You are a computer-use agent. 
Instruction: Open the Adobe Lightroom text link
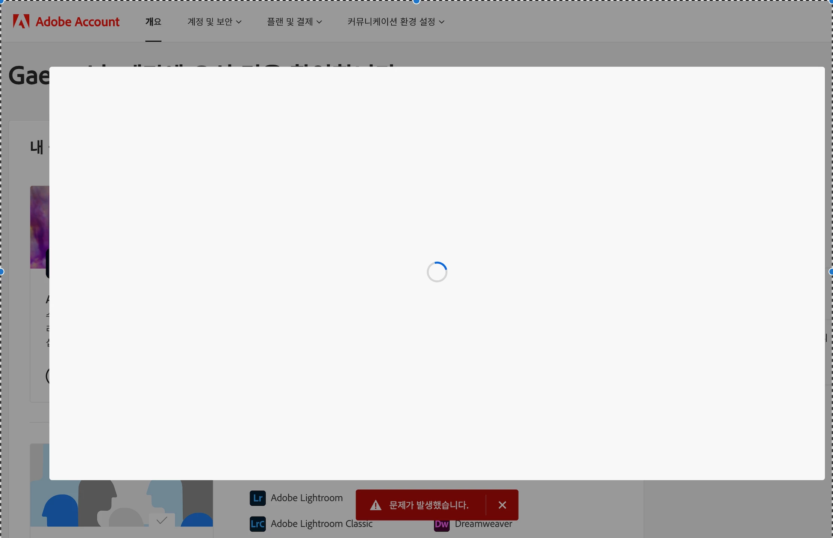coord(307,498)
